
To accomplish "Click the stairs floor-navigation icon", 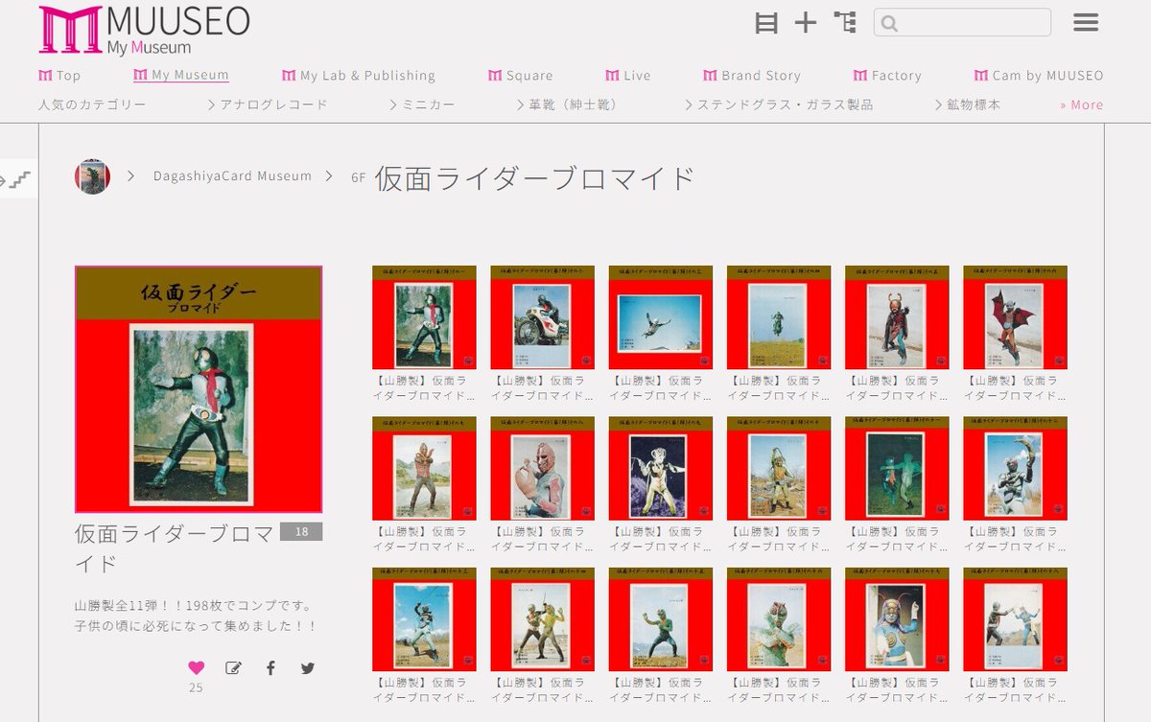I will pyautogui.click(x=19, y=178).
